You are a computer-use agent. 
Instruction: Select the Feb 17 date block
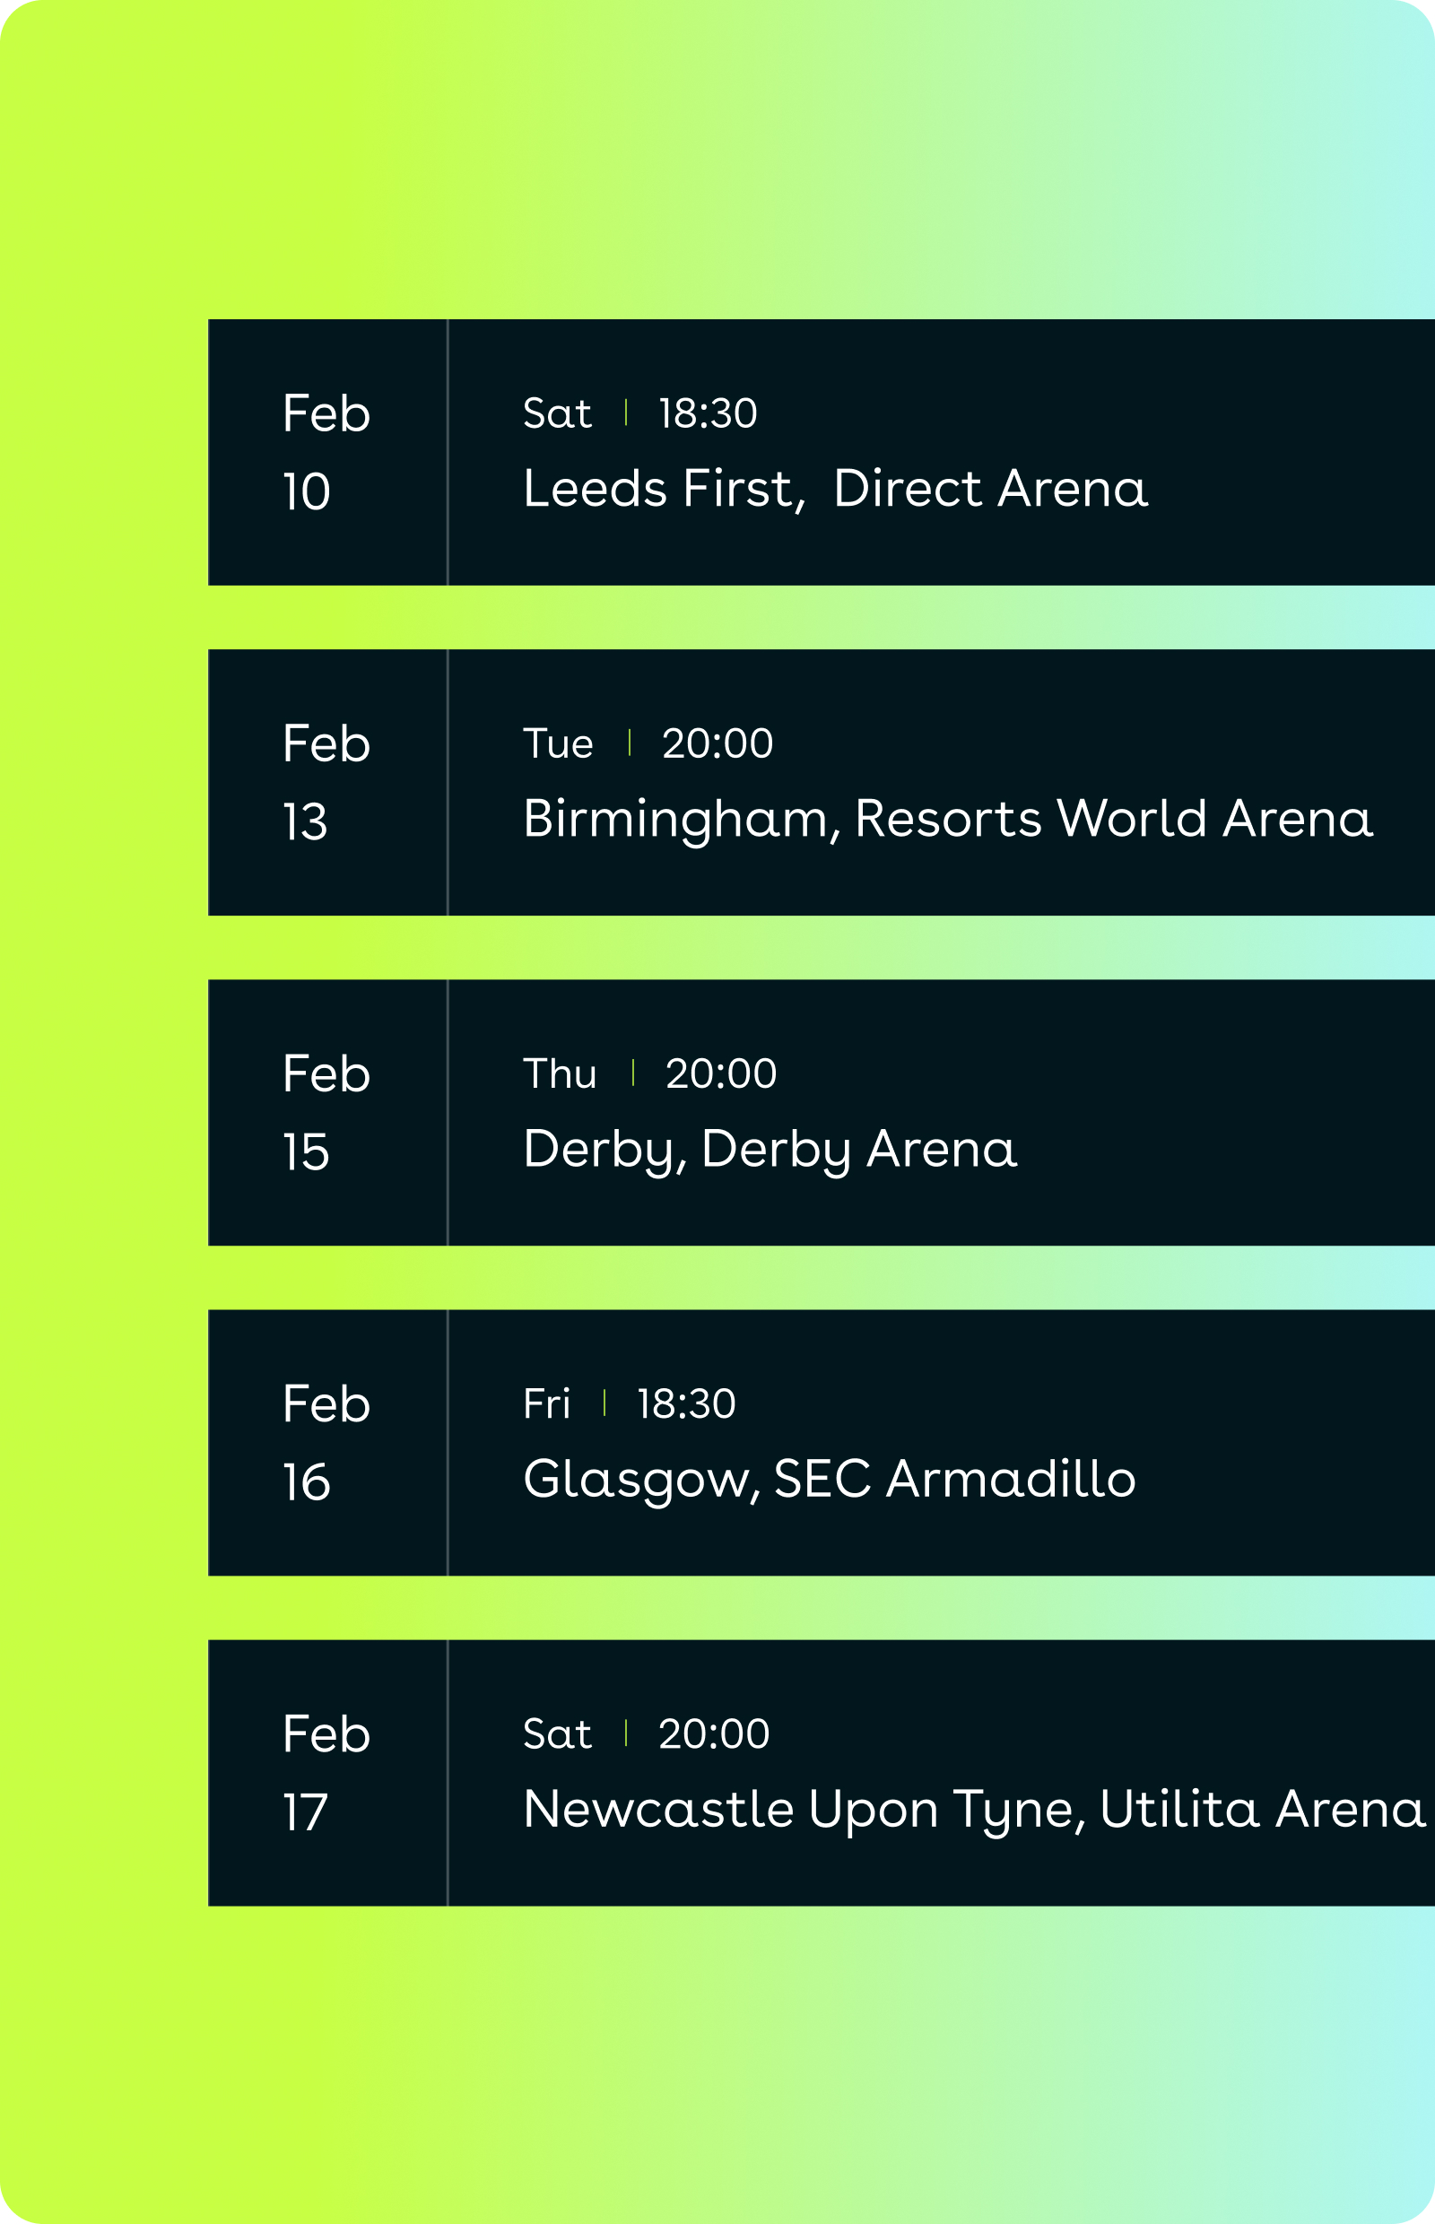[327, 1772]
